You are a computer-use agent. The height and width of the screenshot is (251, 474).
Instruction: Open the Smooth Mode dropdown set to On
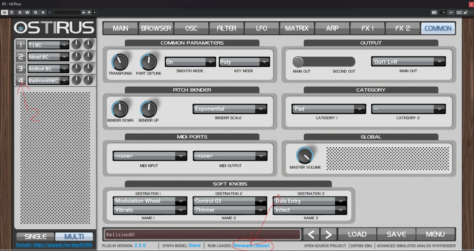point(190,62)
